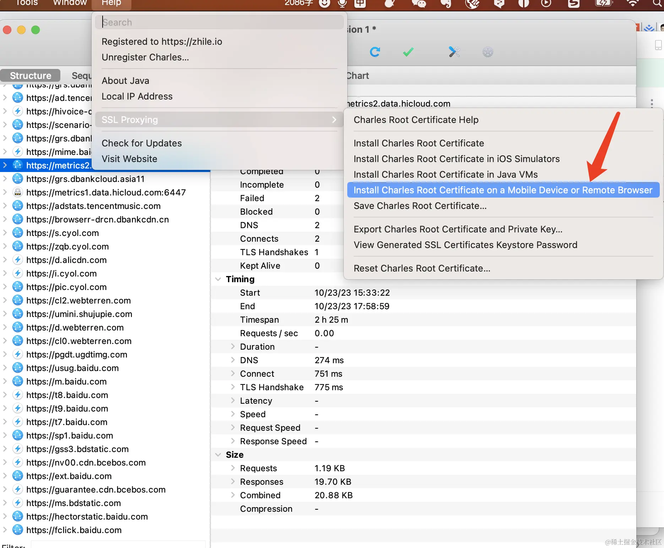664x548 pixels.
Task: Click the globe icon beside https://s.cyol.com
Action: (x=17, y=233)
